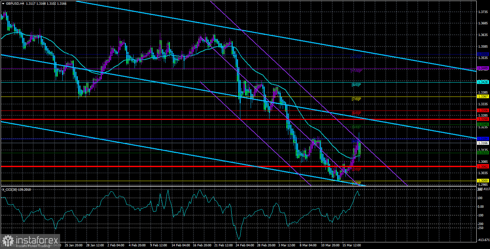Click the 28 Feb 20:00 time label
The height and width of the screenshot is (249, 490).
click(x=267, y=245)
